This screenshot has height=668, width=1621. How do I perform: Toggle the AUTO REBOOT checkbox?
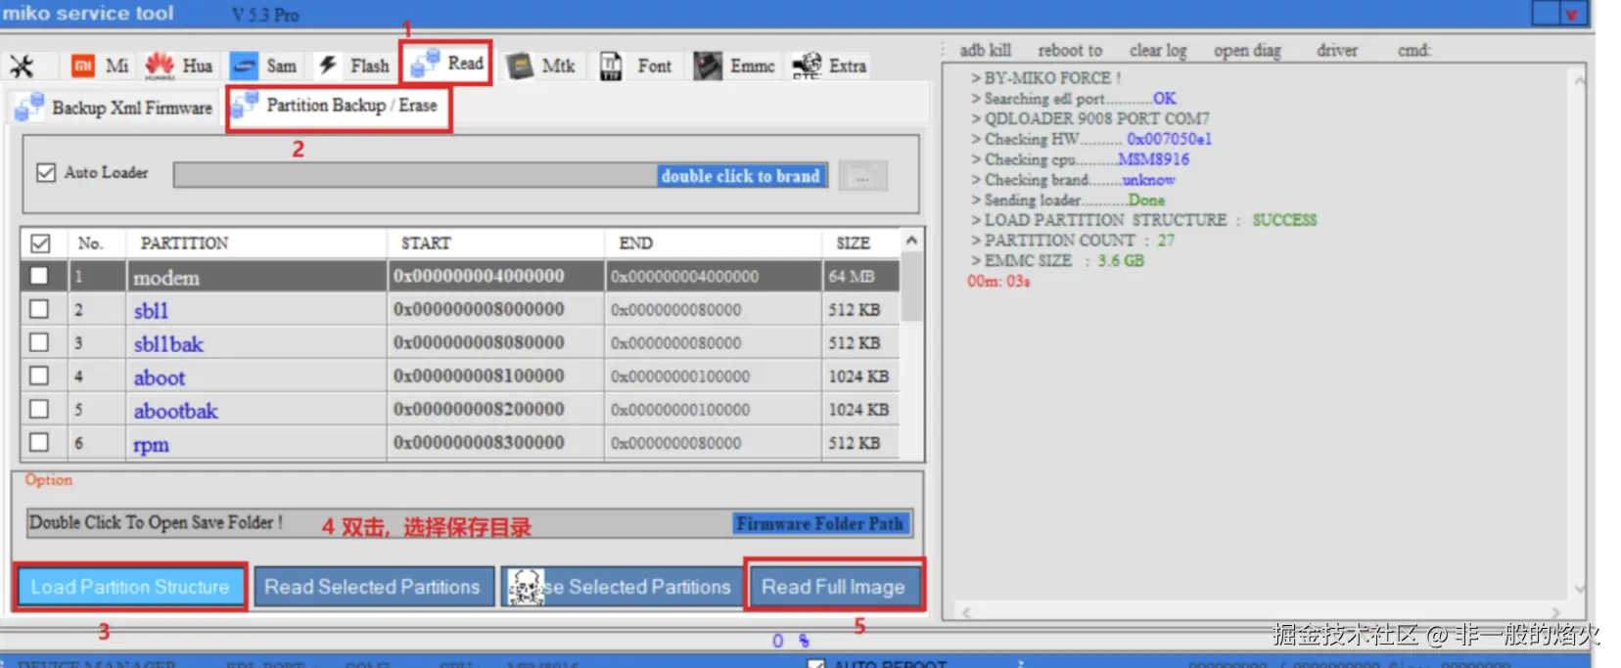pos(815,663)
